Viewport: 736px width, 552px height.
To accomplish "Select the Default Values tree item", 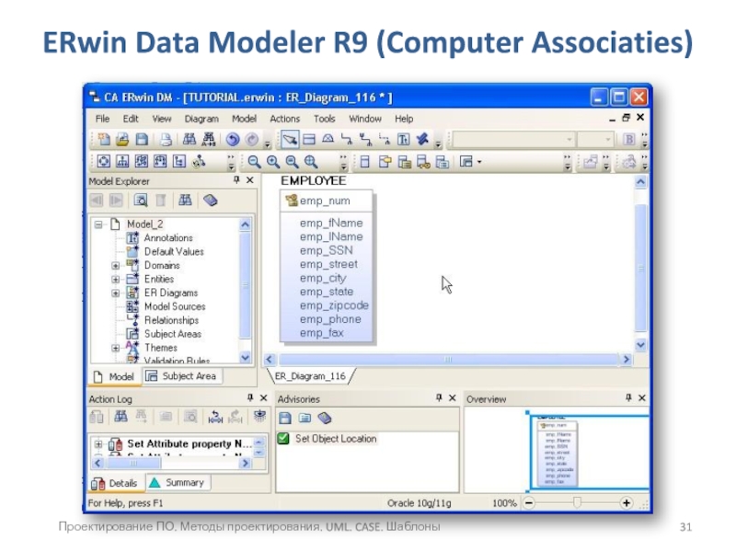I will coord(174,251).
